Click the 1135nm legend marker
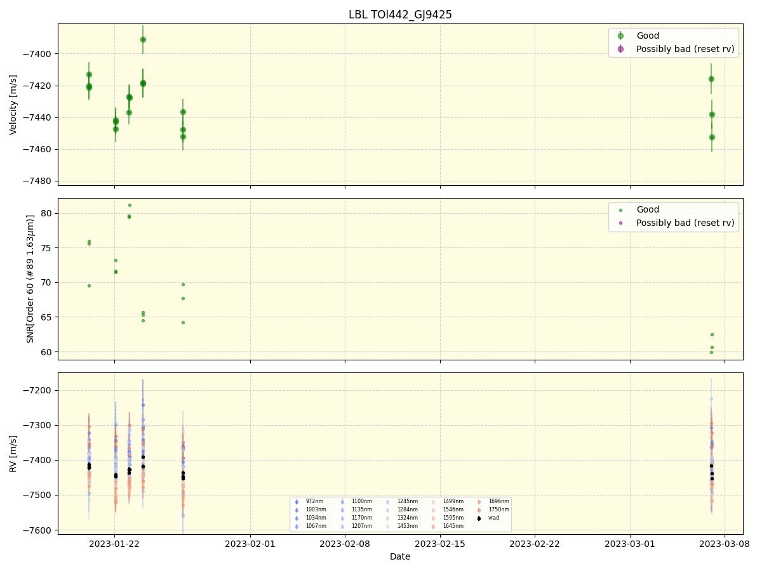762x571 pixels. 342,510
